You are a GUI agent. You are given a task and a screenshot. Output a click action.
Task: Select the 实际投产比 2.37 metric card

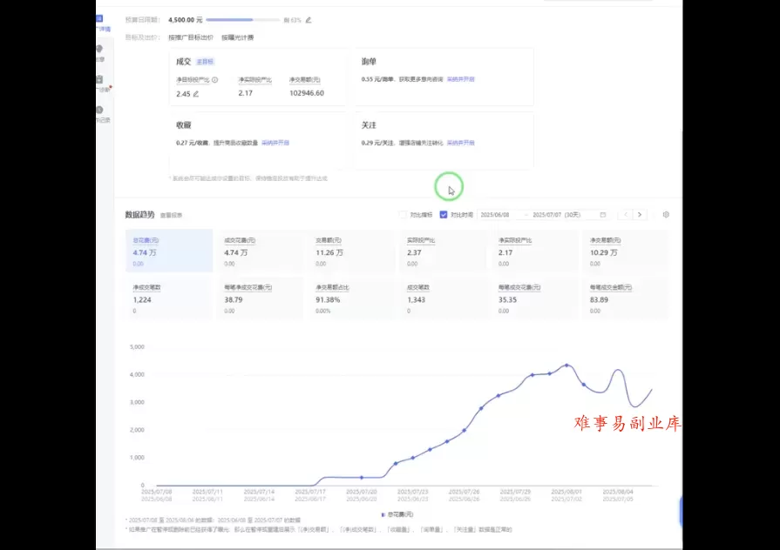[444, 251]
